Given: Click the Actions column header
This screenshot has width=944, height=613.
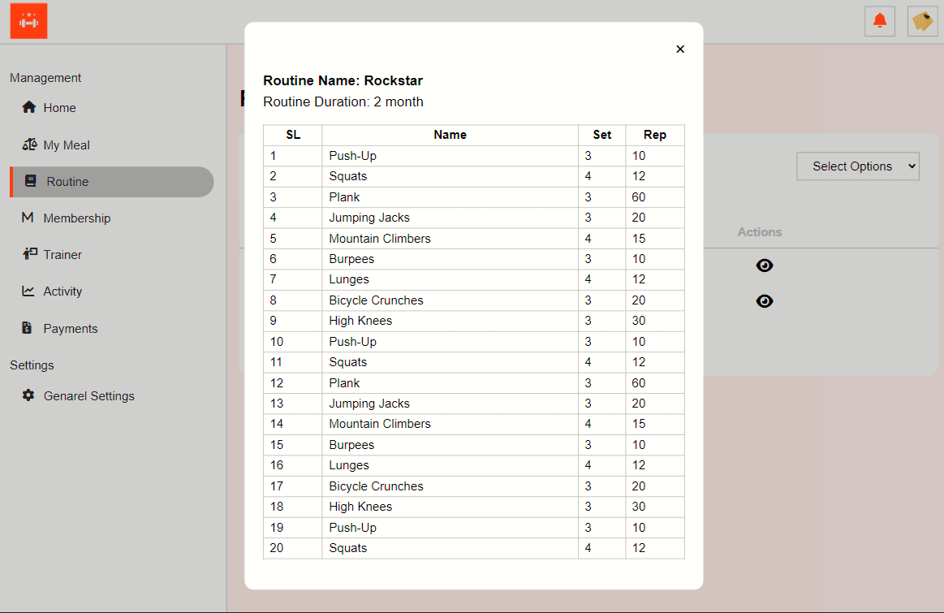Looking at the screenshot, I should [760, 232].
